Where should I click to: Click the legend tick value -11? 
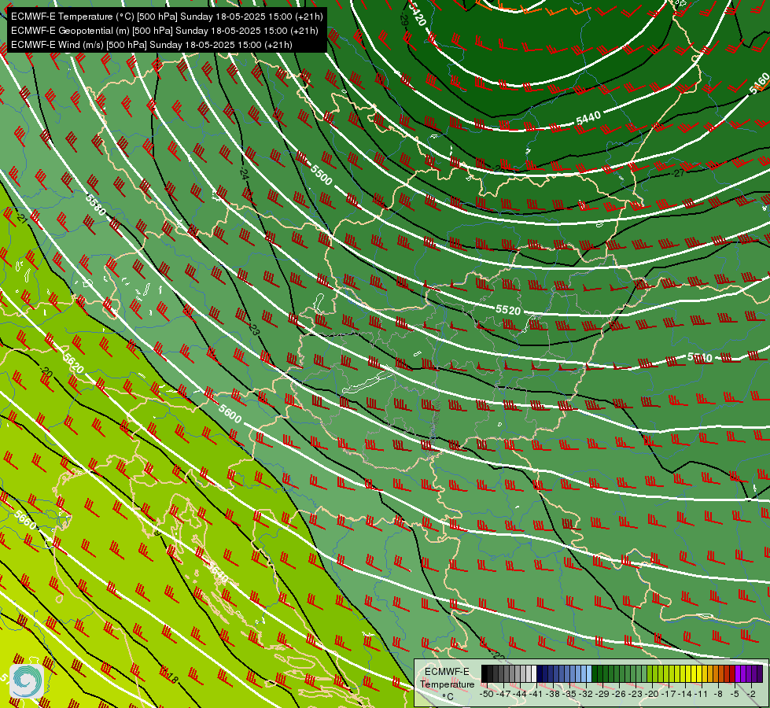click(701, 695)
